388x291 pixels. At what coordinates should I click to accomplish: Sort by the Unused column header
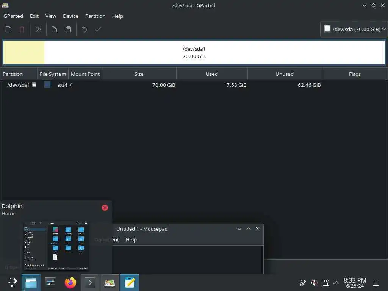[x=285, y=74]
